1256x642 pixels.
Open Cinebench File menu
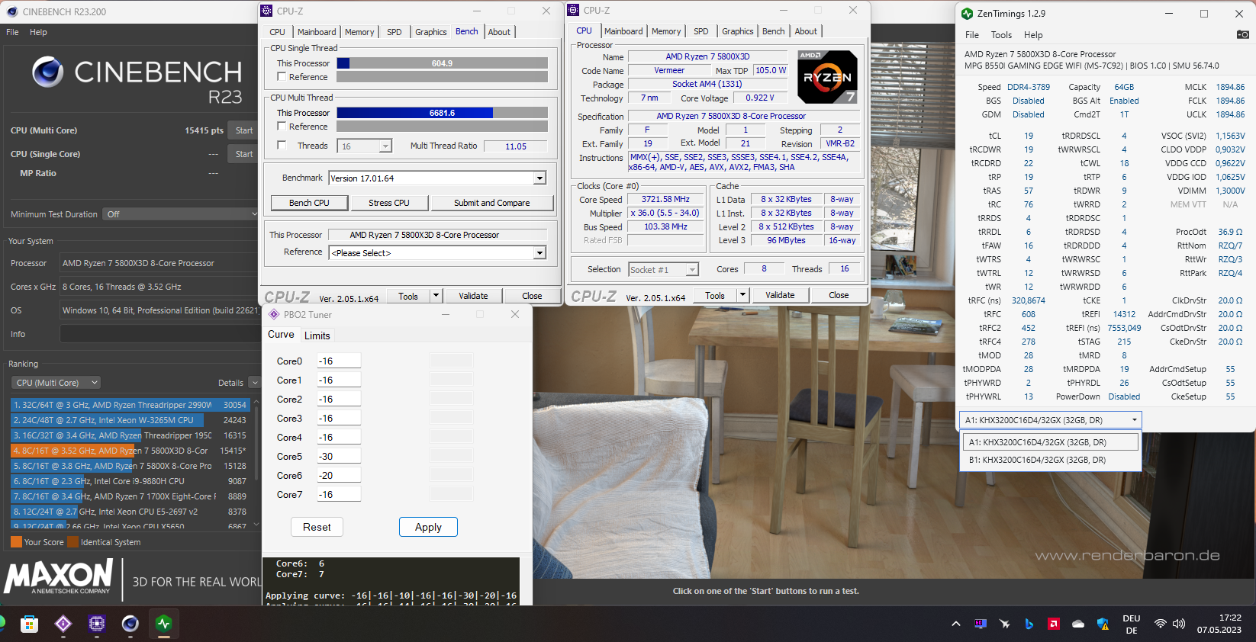coord(12,32)
